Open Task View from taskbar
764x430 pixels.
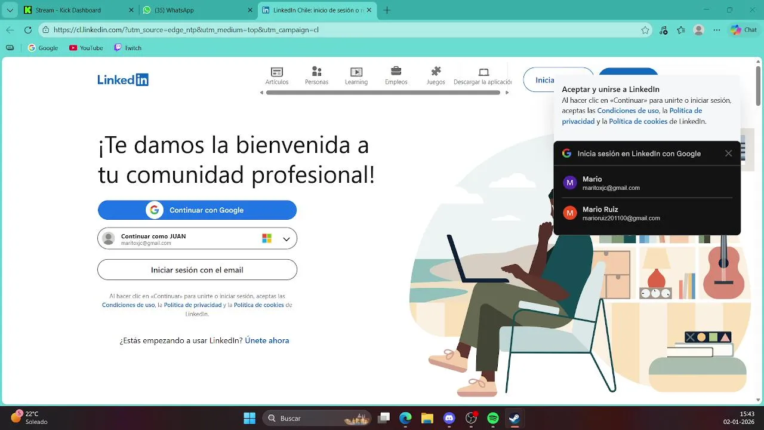(384, 418)
